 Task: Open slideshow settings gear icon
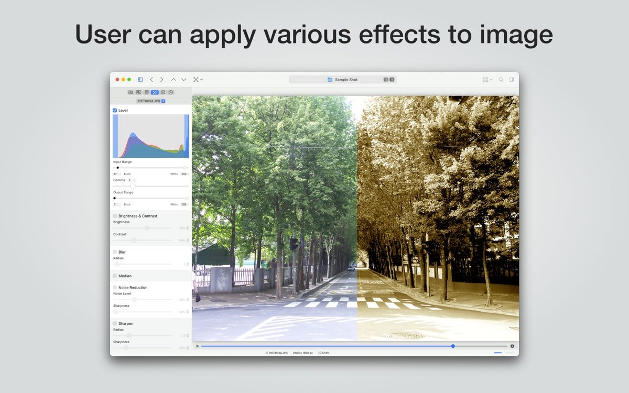(512, 346)
